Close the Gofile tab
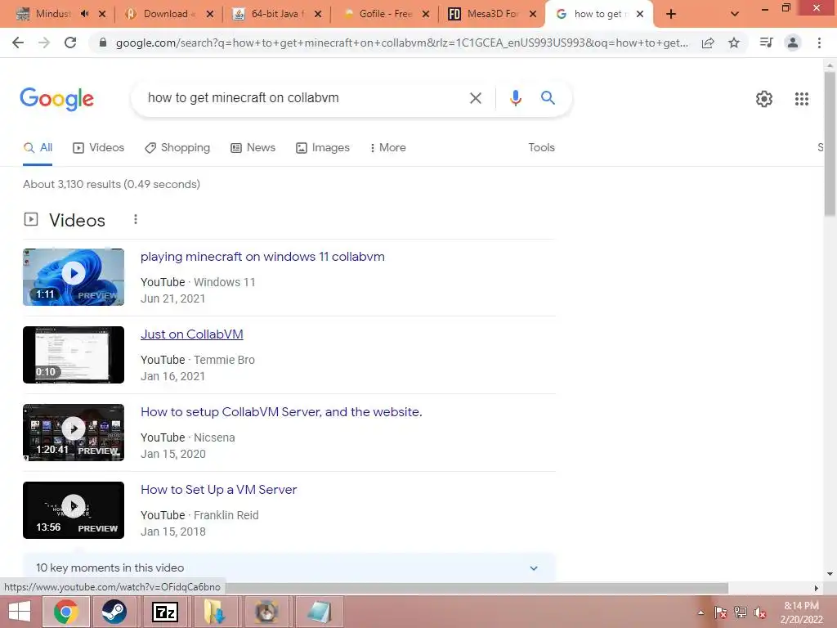The height and width of the screenshot is (628, 837). (x=425, y=15)
